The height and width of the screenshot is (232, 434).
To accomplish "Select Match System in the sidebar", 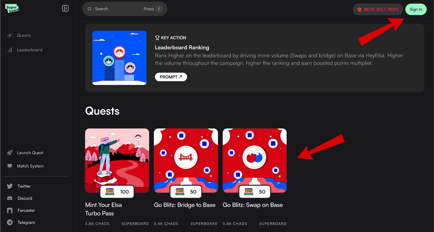I will point(30,166).
